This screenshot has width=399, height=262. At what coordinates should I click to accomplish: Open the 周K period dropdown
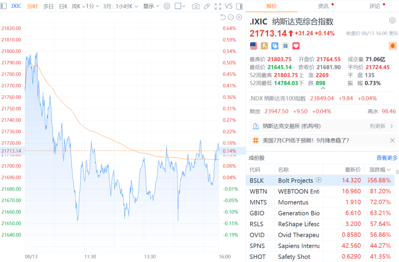[x=78, y=6]
